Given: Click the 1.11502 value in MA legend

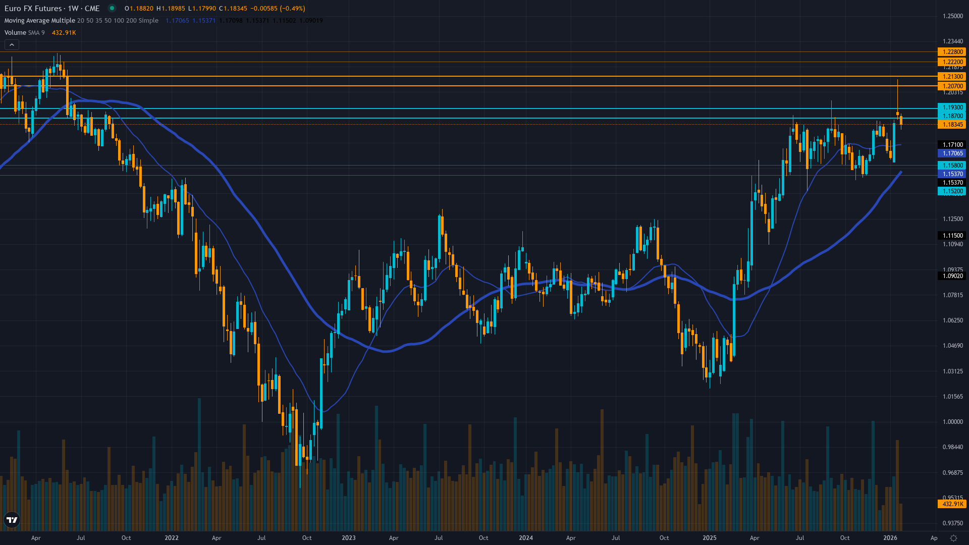Looking at the screenshot, I should [284, 21].
